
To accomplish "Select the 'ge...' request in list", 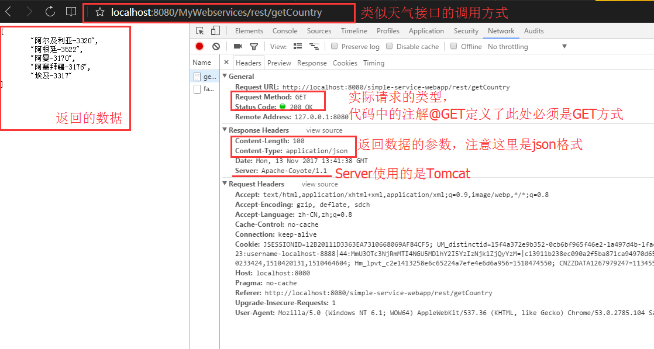I will pos(205,77).
